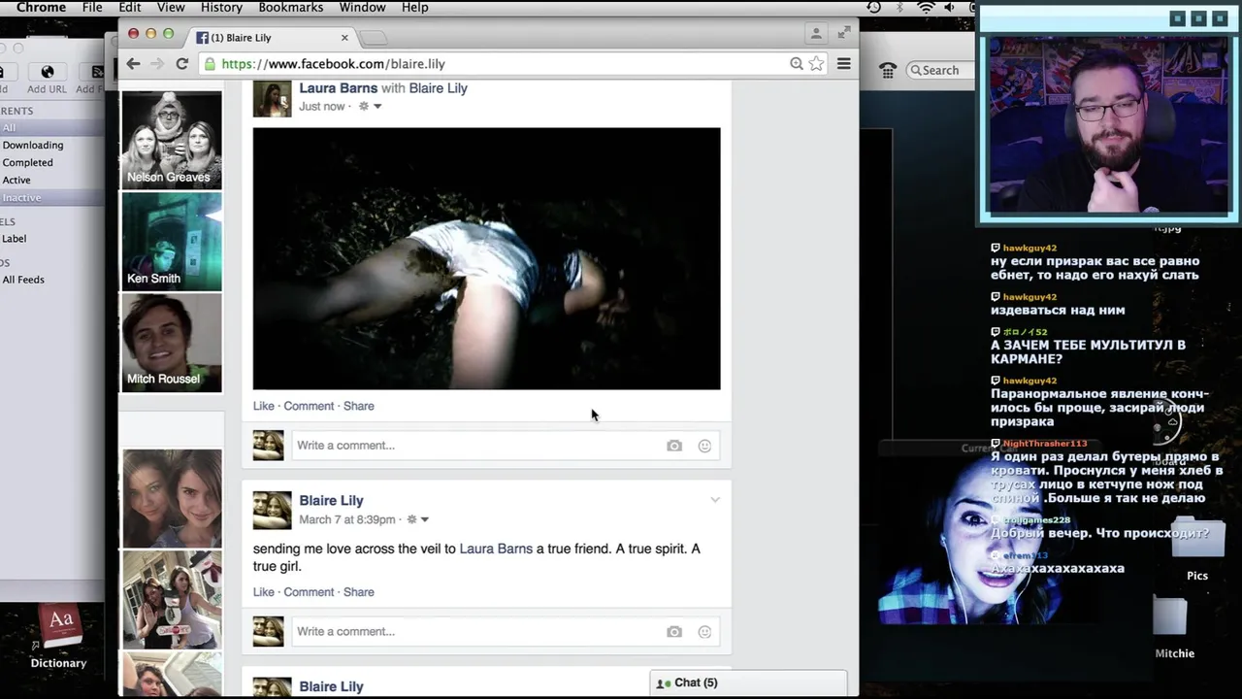Attach photo to comment on Laura's video
The height and width of the screenshot is (699, 1242).
coord(674,446)
